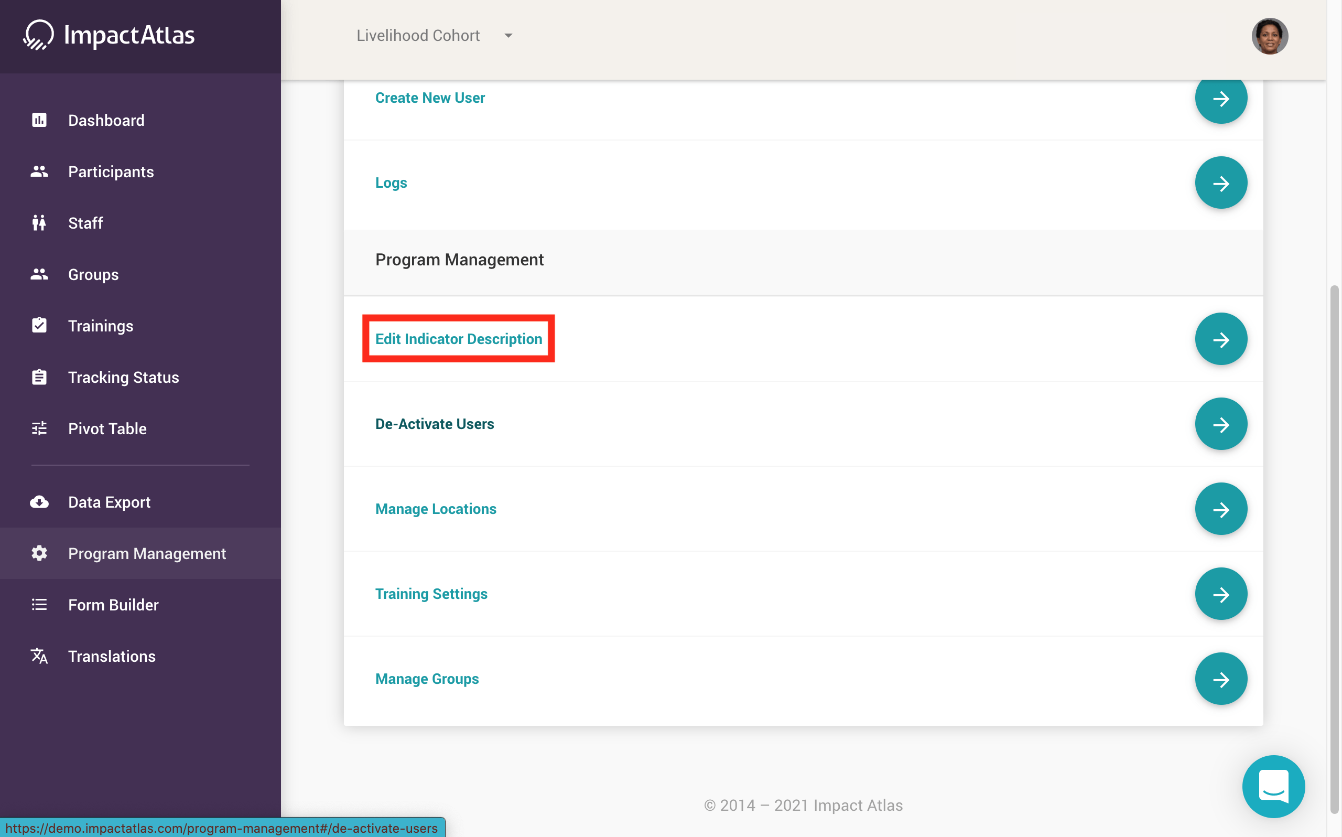1342x837 pixels.
Task: Click the Pivot Table sliders icon
Action: tap(39, 428)
